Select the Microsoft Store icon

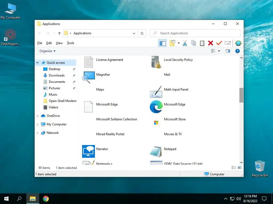(x=156, y=123)
